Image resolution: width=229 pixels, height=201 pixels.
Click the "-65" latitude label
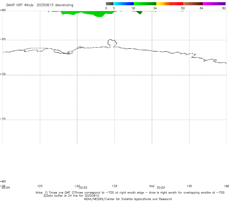3,39
